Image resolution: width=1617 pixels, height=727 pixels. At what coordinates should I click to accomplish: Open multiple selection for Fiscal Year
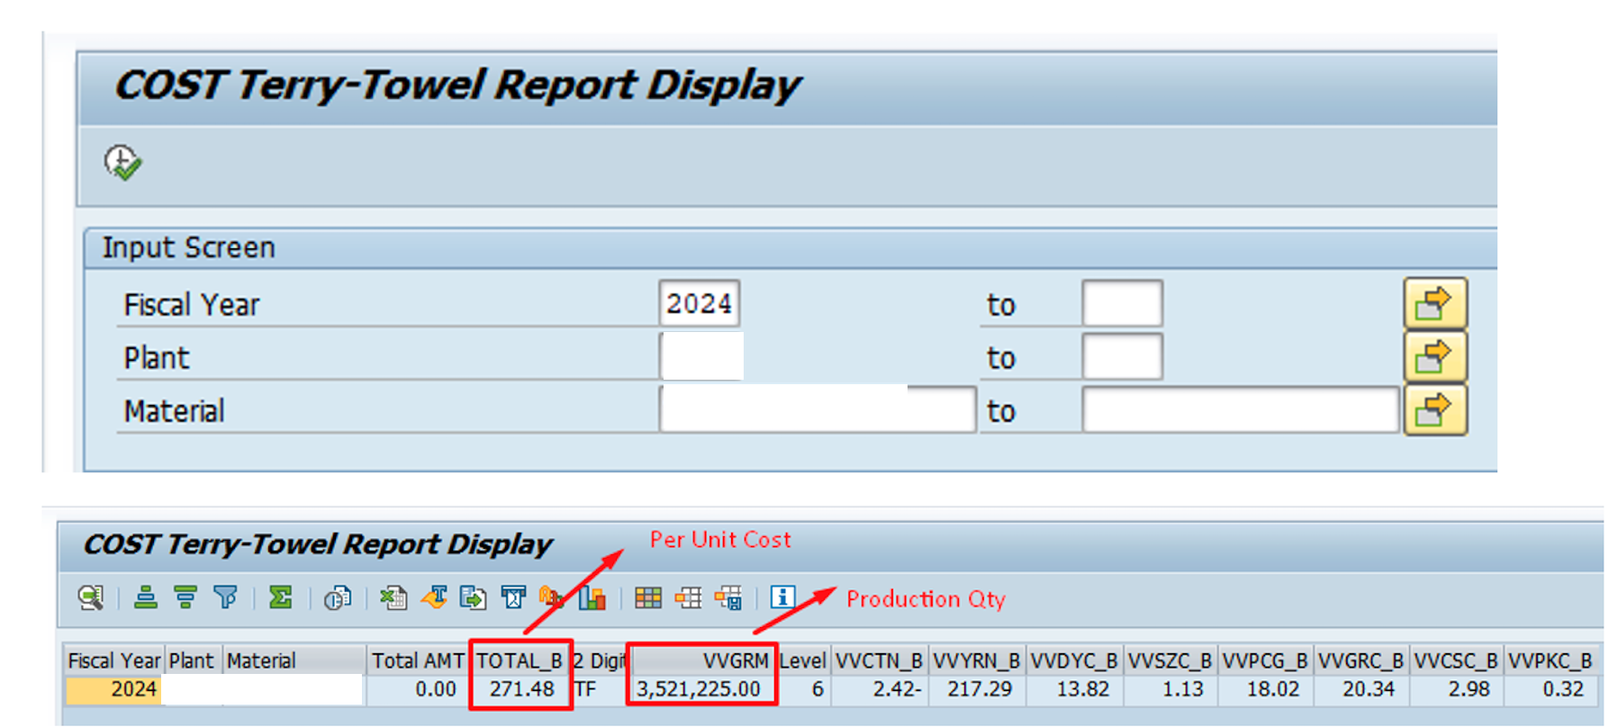(x=1434, y=304)
